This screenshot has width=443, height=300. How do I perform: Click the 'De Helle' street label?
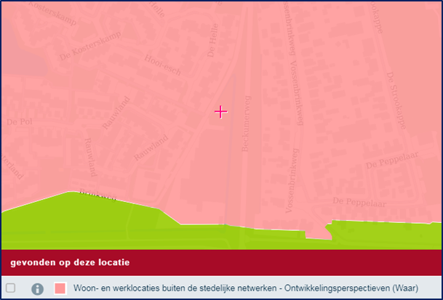213,41
